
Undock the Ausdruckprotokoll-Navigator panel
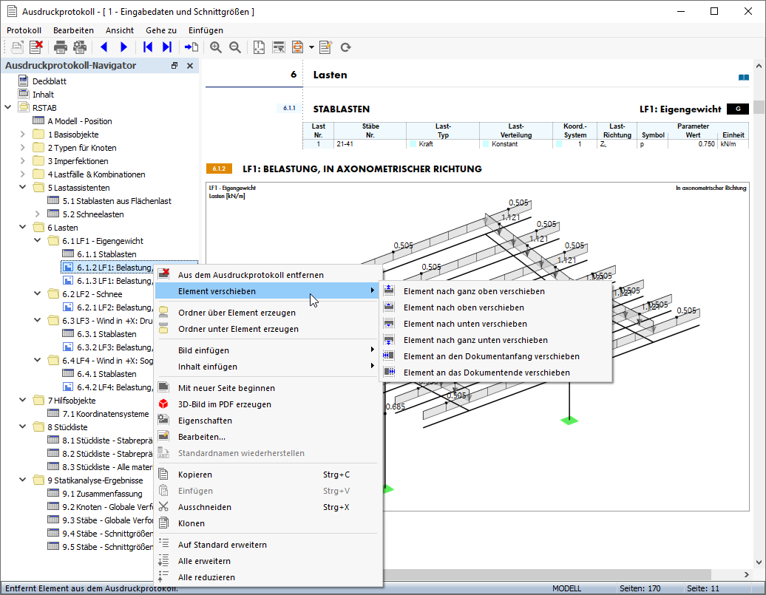[x=174, y=66]
